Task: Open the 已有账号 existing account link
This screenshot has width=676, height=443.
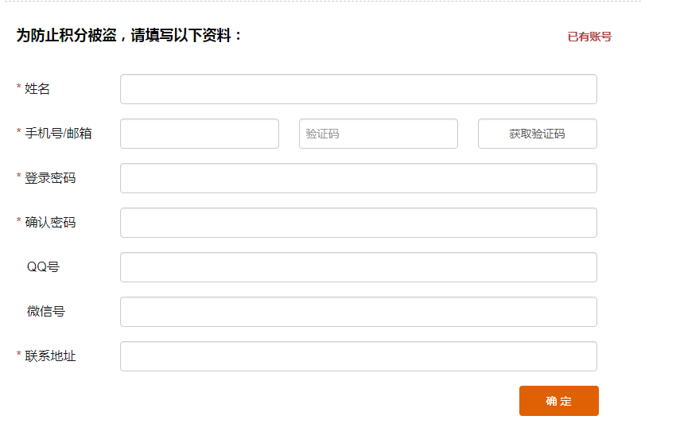Action: pyautogui.click(x=589, y=37)
